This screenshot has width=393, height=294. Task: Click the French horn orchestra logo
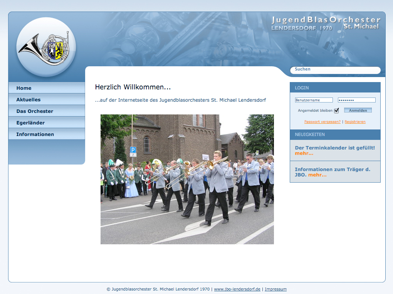point(46,47)
